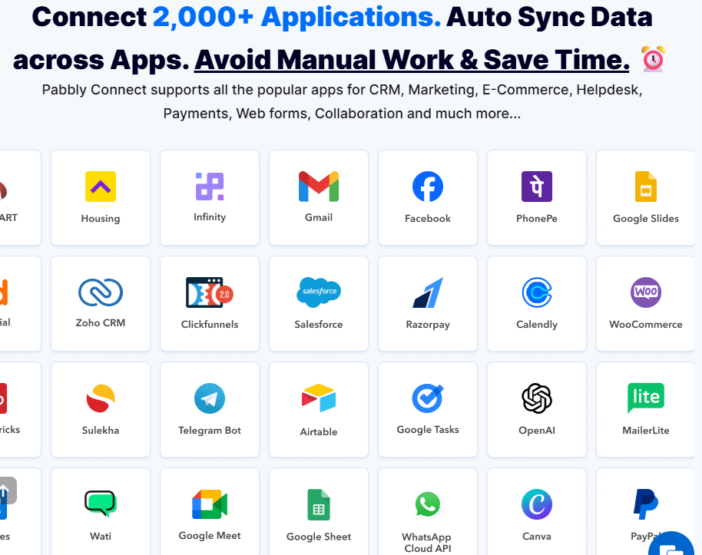702x555 pixels.
Task: Open the OpenAI integration icon
Action: (537, 398)
